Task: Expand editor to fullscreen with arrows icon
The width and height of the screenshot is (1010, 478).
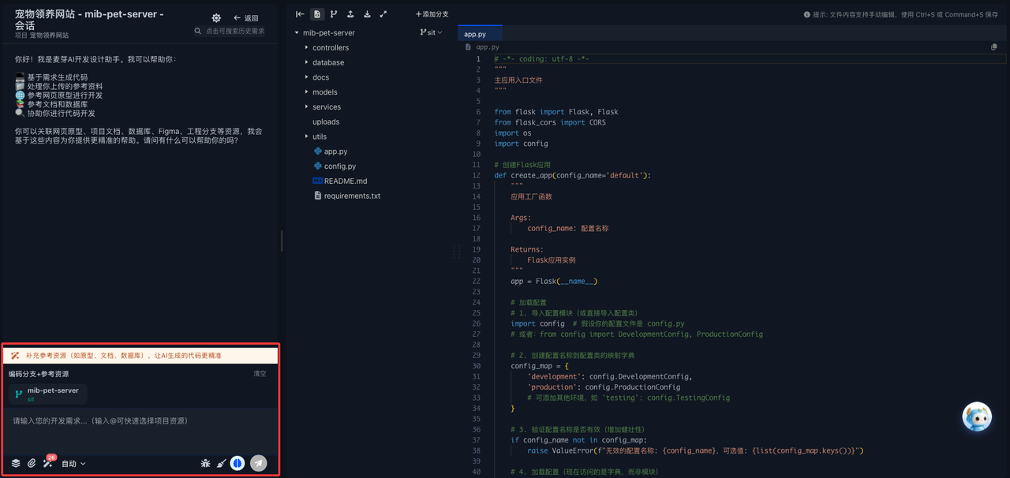Action: click(383, 14)
